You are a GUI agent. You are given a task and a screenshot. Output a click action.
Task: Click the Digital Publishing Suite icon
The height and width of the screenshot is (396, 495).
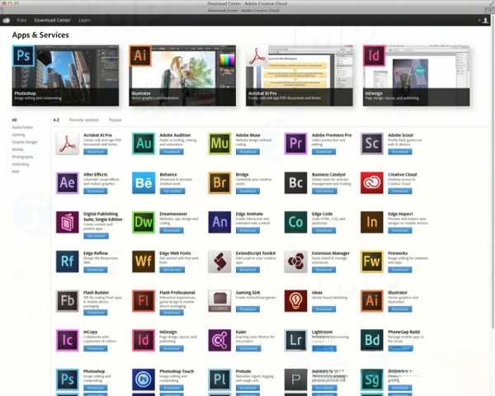tap(68, 222)
